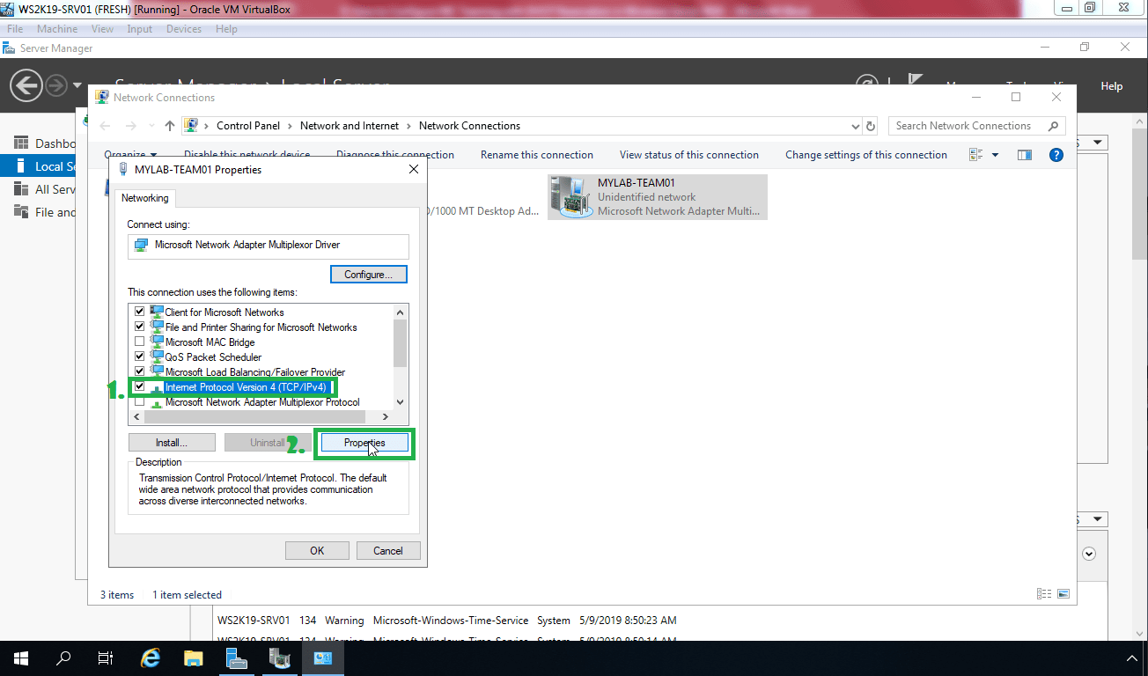Open the Windows Start menu

(20, 658)
